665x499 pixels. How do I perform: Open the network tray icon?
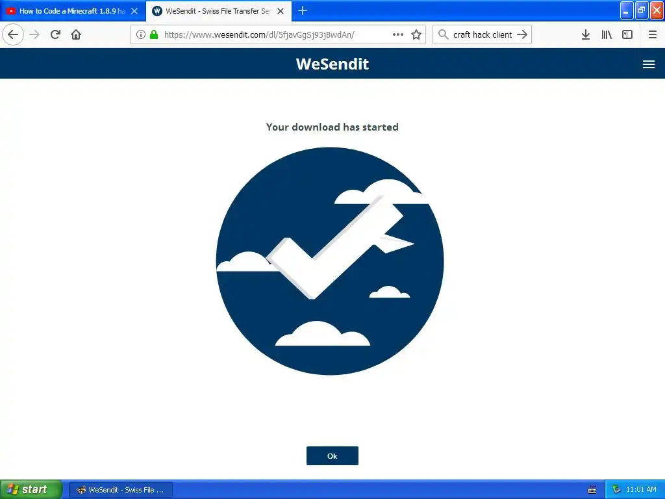(616, 490)
